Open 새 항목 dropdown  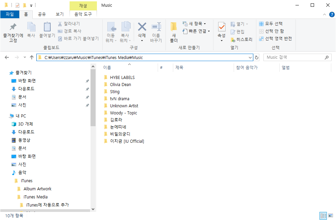point(194,24)
